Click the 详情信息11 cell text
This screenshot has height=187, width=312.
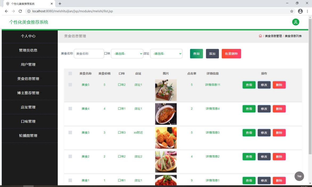(212, 85)
